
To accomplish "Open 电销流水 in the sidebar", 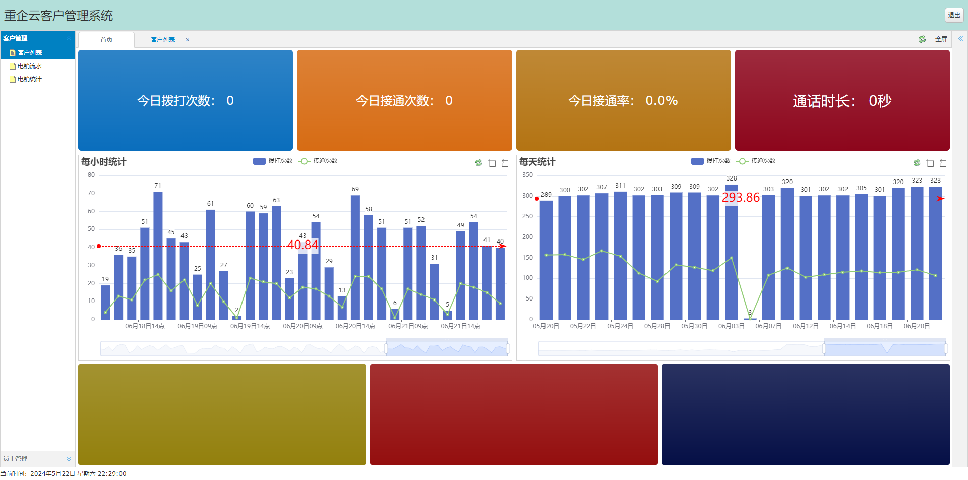I will click(x=38, y=66).
